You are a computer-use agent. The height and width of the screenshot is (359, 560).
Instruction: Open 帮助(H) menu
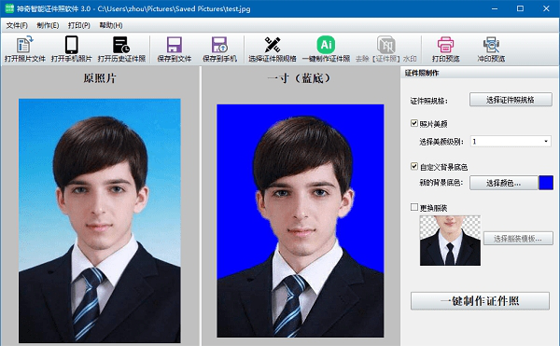tap(111, 25)
